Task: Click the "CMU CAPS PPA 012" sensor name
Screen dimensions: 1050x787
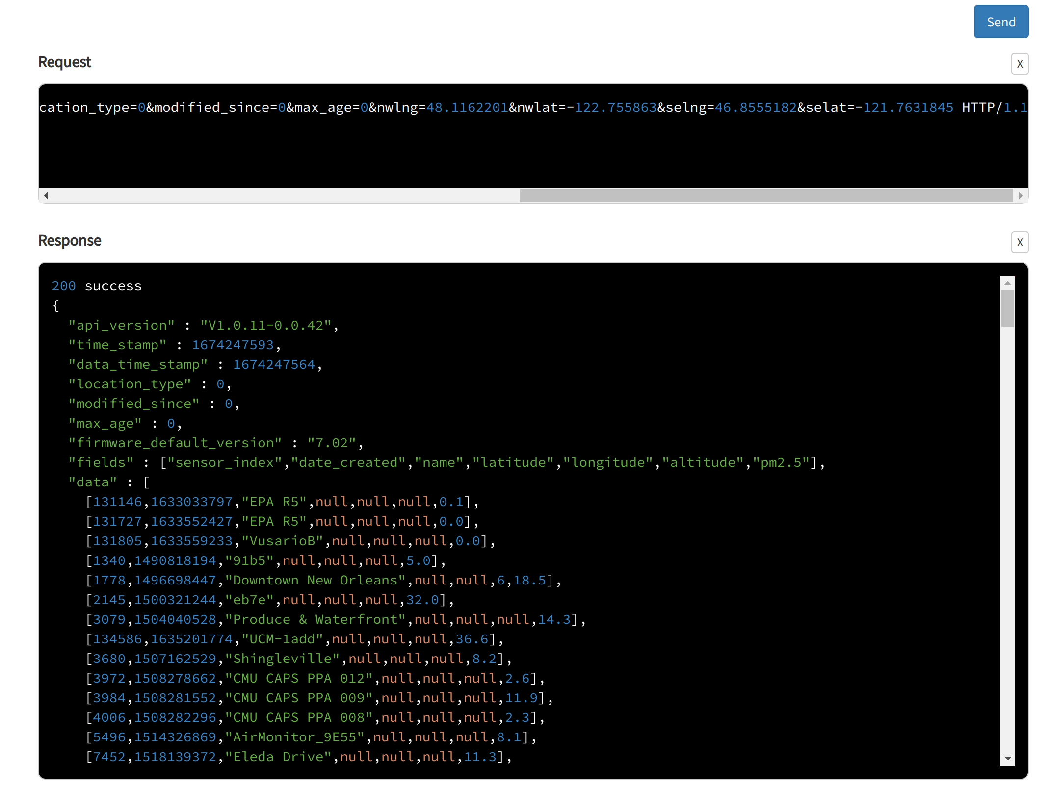Action: tap(299, 678)
